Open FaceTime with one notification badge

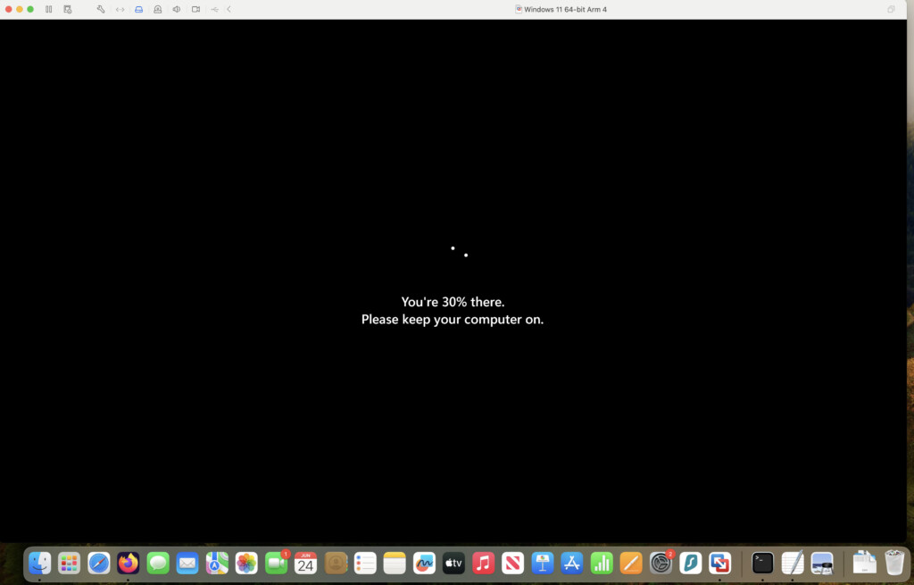(277, 563)
